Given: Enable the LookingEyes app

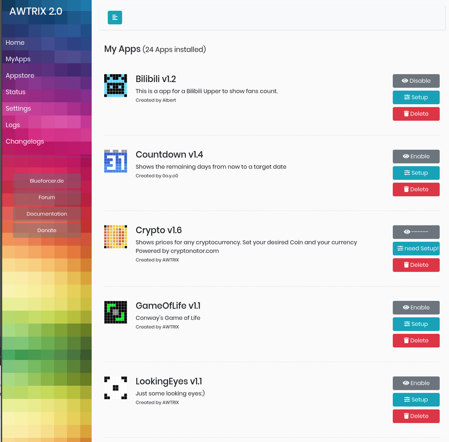Looking at the screenshot, I should [x=416, y=383].
